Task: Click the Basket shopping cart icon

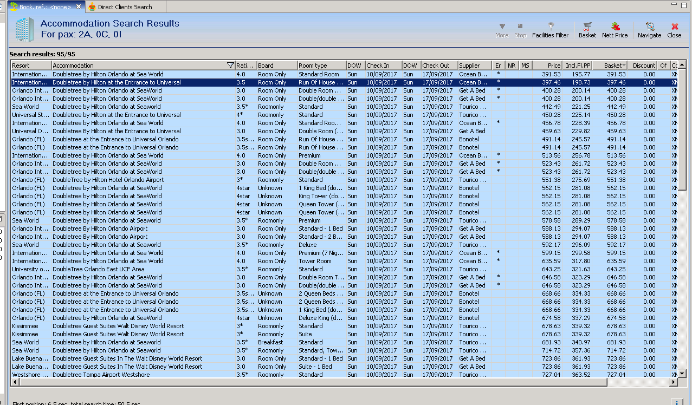Action: click(x=587, y=27)
